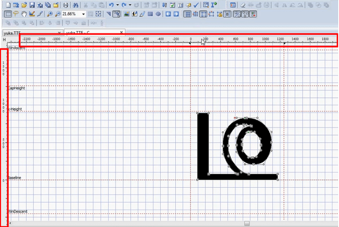Expand the Undo history dropdown arrow
Viewport: 339px width, 227px height.
(x=117, y=4)
